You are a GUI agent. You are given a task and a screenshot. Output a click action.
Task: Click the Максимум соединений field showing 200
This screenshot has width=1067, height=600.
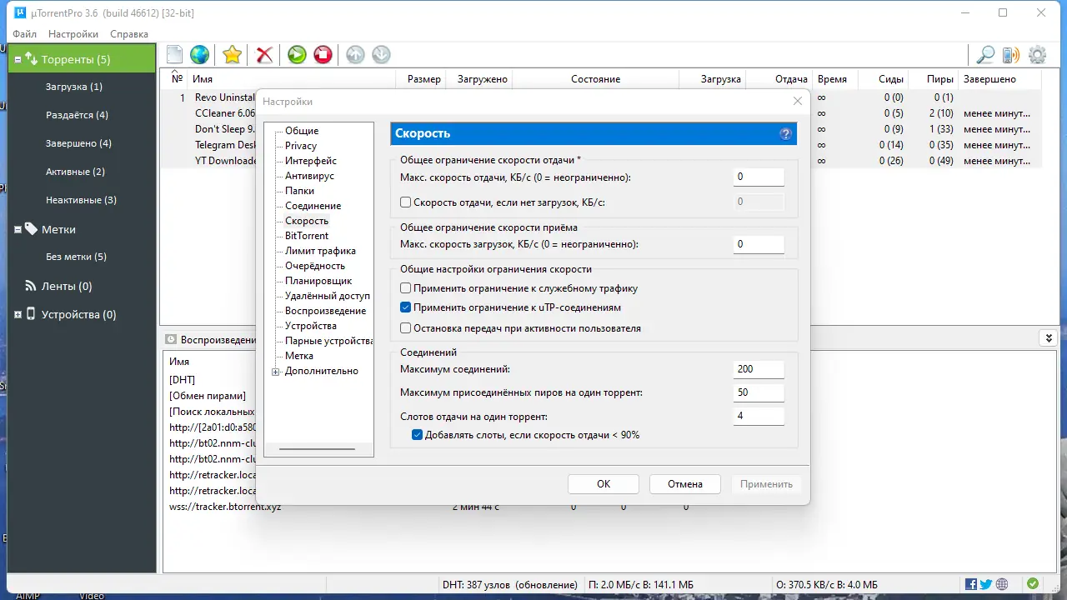759,369
